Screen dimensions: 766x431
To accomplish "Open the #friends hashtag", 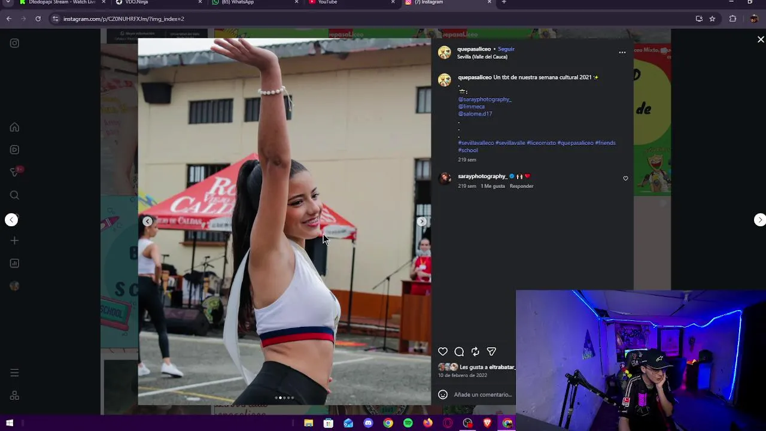I will coord(605,143).
